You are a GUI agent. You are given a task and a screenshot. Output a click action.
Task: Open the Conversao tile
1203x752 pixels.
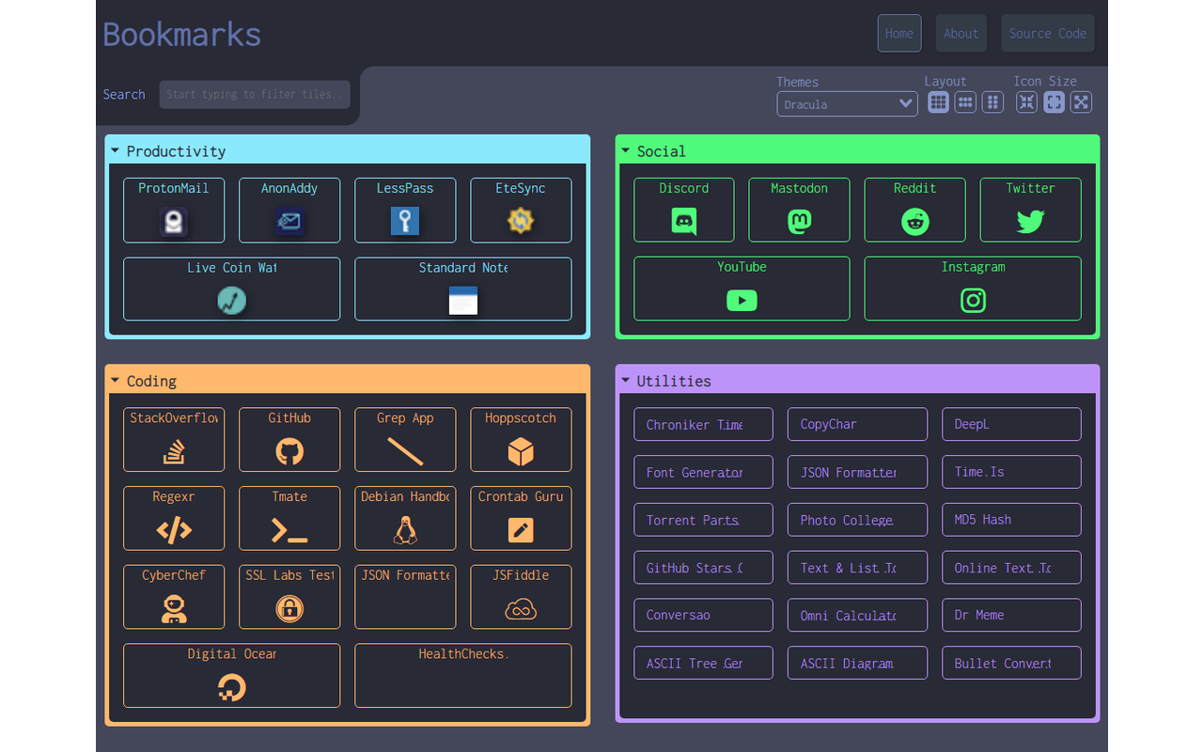[x=703, y=615]
